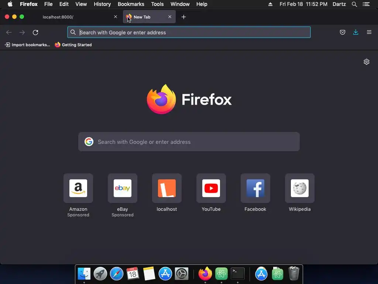Open the YouTube shortcut tile

pos(211,188)
